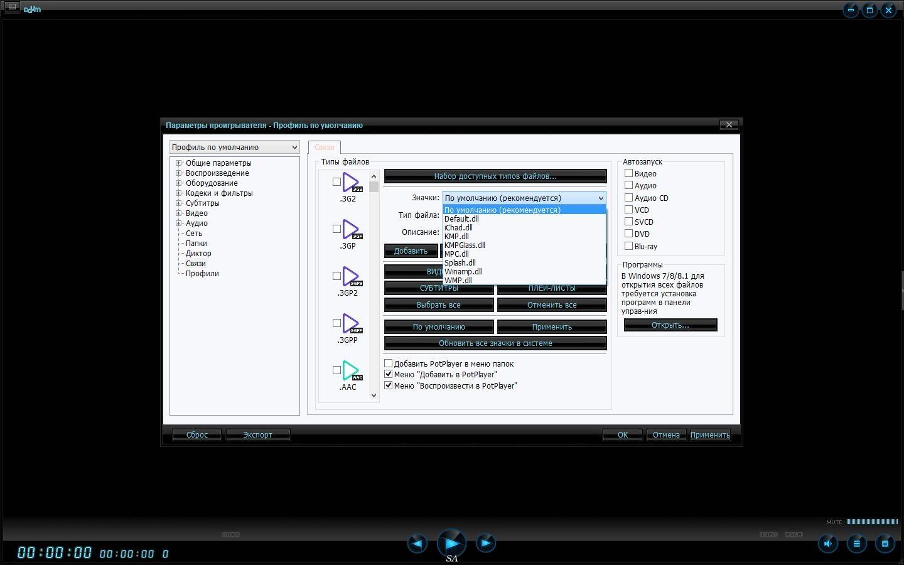Expand the Субтитры tree node
904x565 pixels.
pos(179,203)
